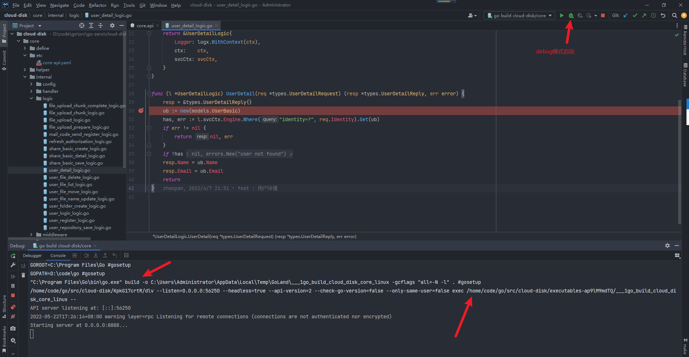Open the Database tool window on right edge
689x357 pixels.
point(685,75)
